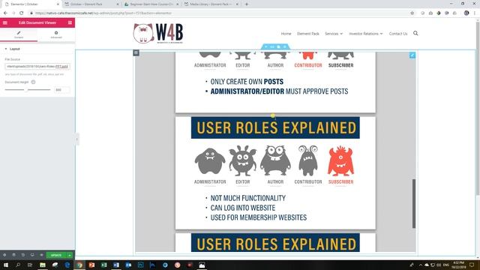Click the W4B site logo
The height and width of the screenshot is (270, 480).
point(158,33)
